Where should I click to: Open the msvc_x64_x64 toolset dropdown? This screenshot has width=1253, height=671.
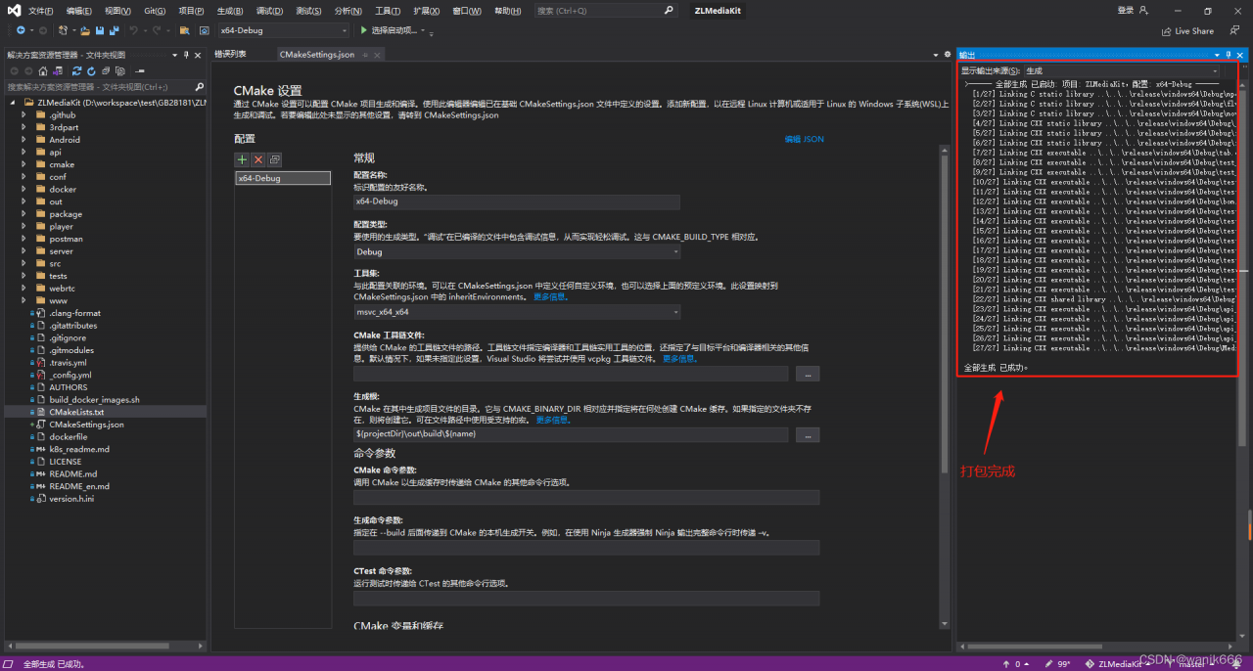pyautogui.click(x=516, y=312)
